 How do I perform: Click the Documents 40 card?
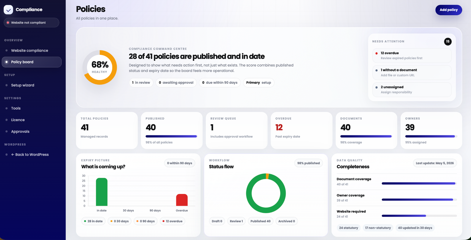[366, 130]
